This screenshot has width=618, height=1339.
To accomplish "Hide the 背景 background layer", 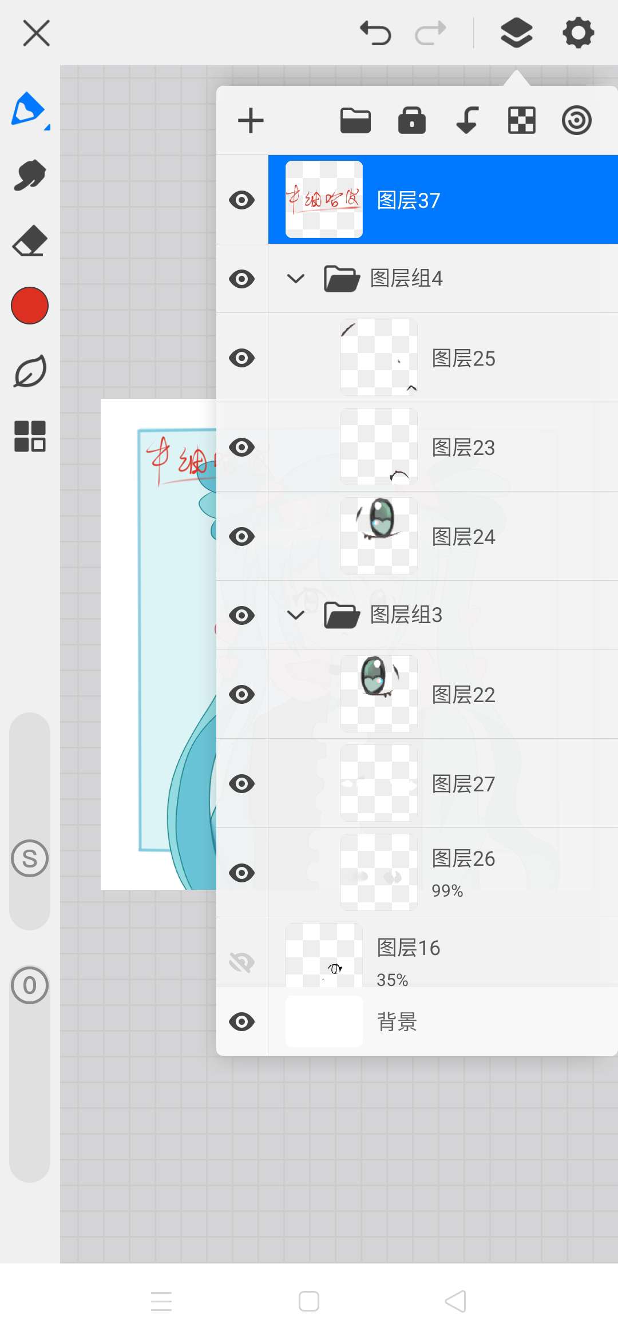I will click(x=242, y=1022).
